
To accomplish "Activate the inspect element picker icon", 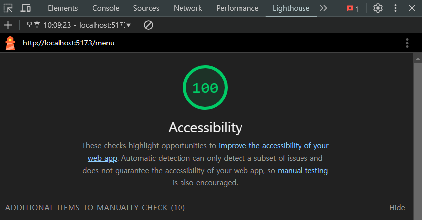I will 8,8.
